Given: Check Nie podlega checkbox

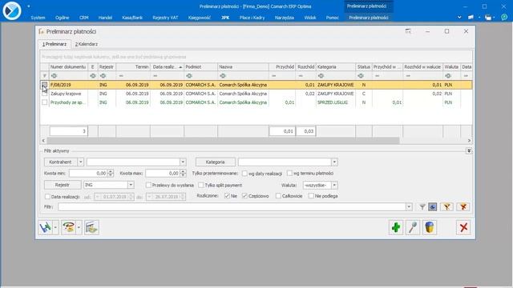Looking at the screenshot, I should point(311,196).
